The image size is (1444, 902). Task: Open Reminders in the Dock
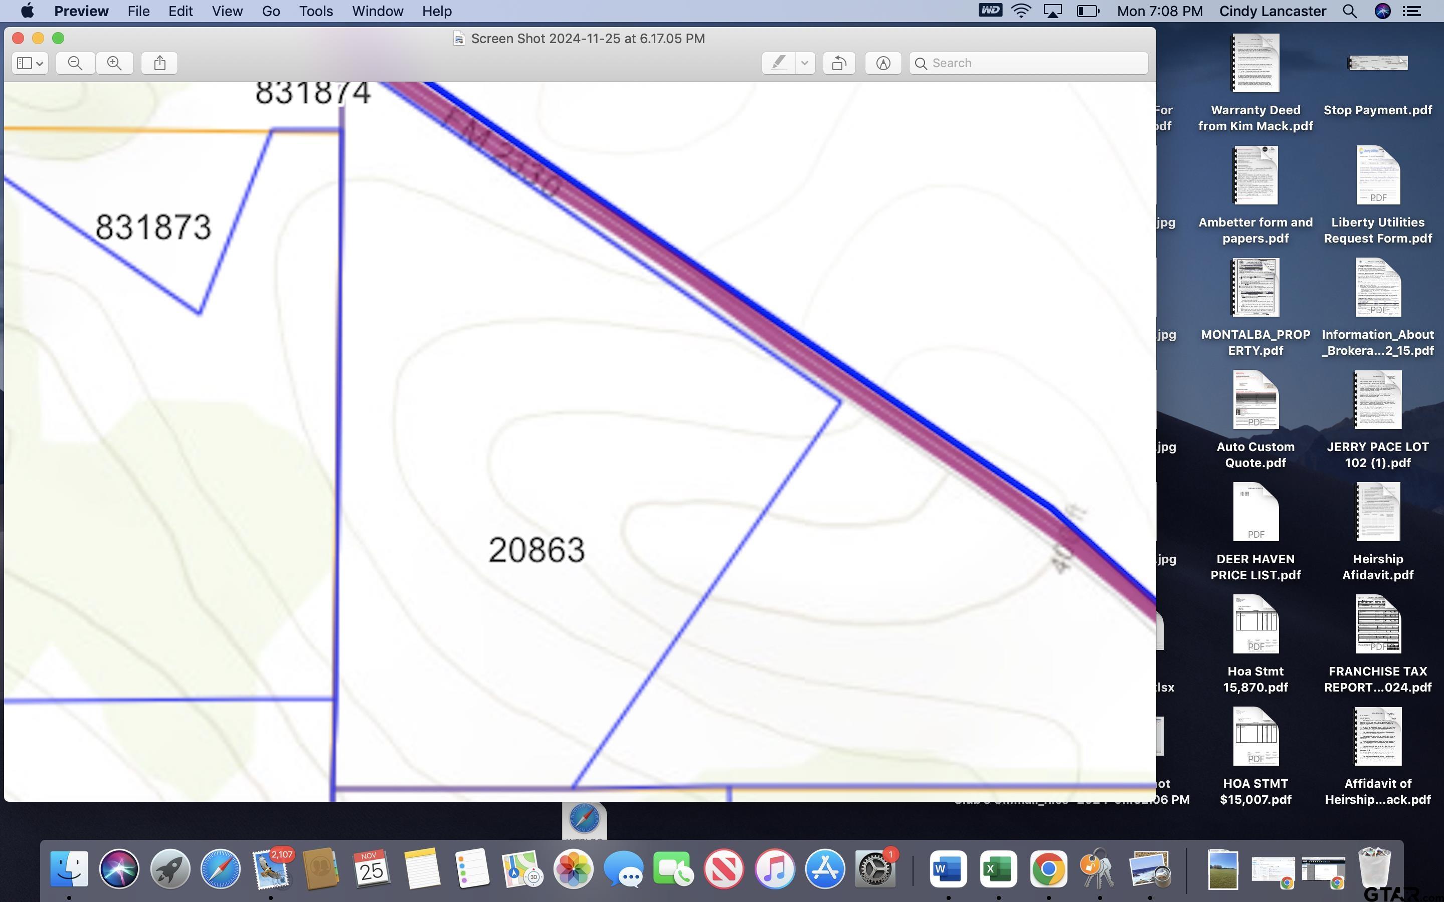pyautogui.click(x=472, y=868)
